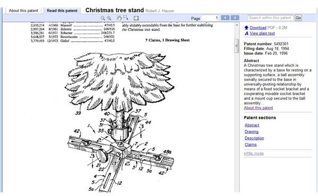Click the zoom in magnifier icon
The width and height of the screenshot is (318, 196).
click(x=109, y=18)
